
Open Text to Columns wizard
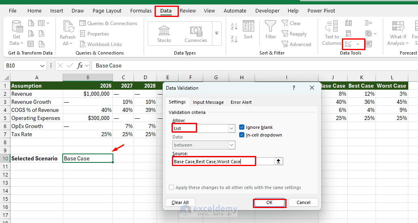tap(332, 33)
